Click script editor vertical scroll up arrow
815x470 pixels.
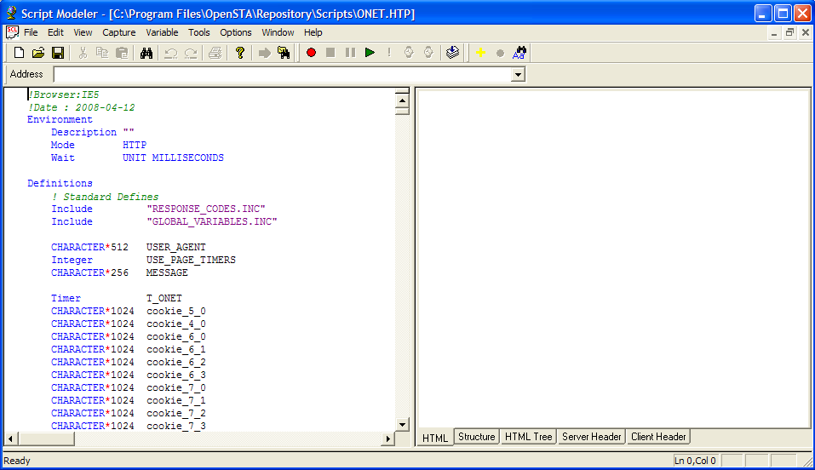point(402,100)
